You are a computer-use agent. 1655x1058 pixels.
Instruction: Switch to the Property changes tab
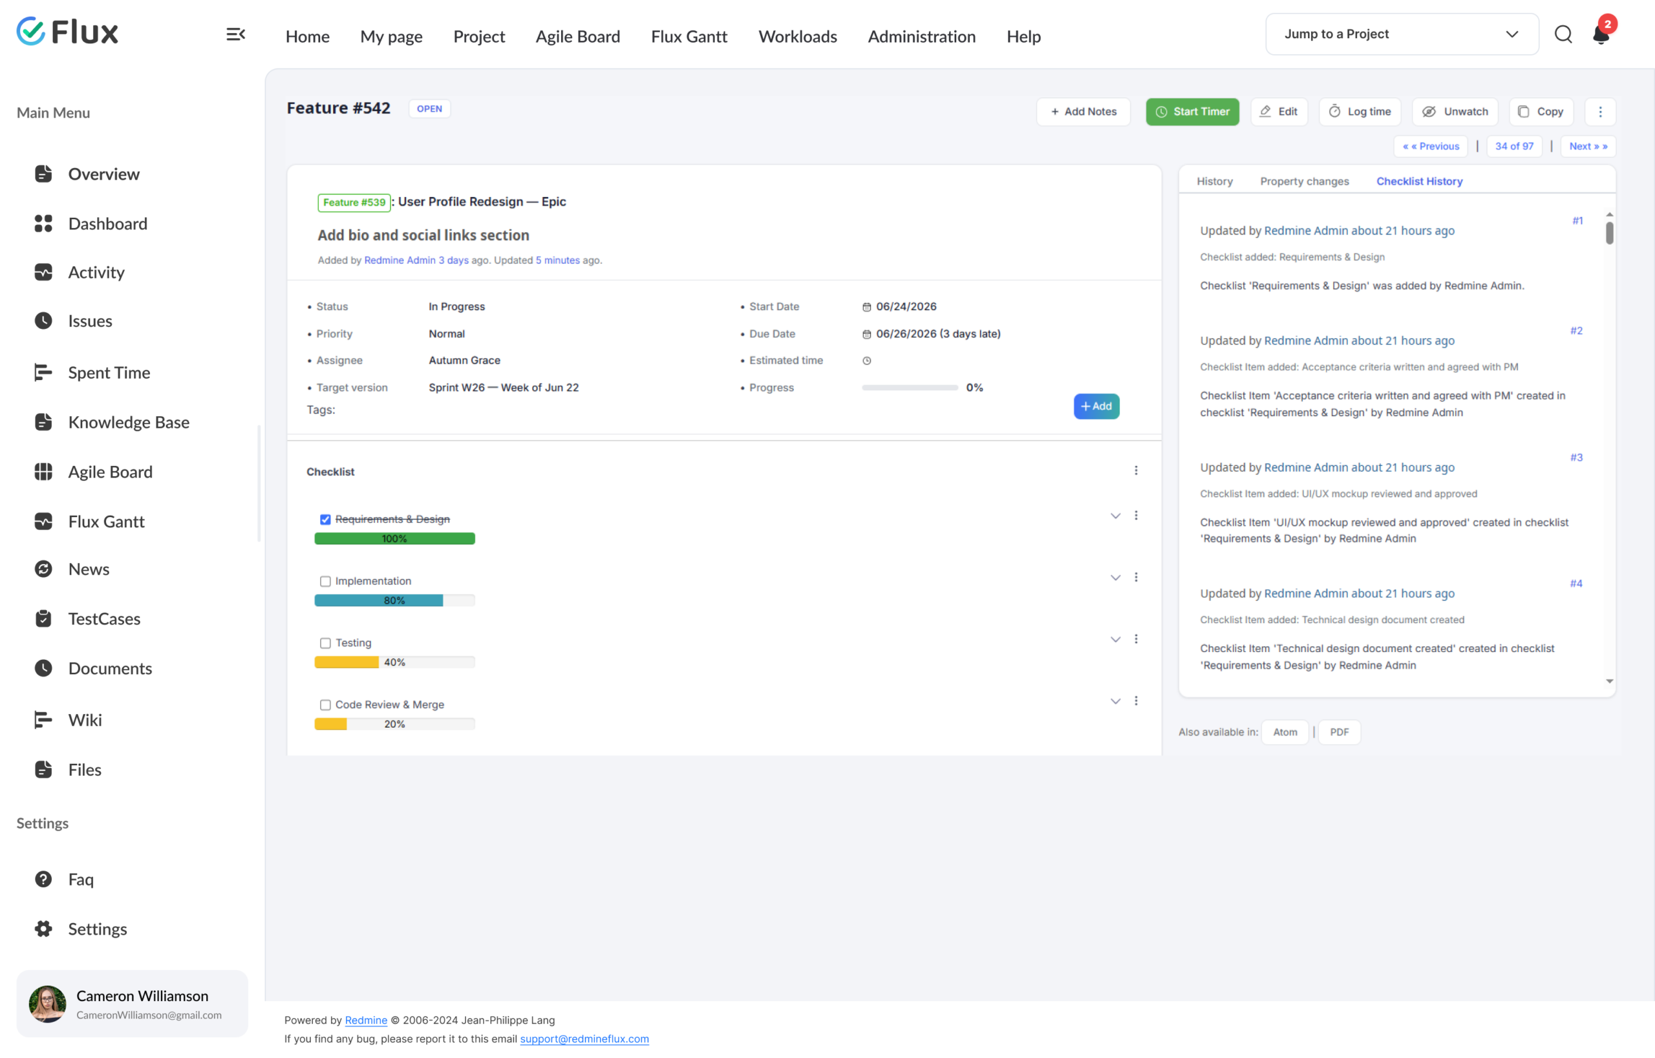click(1304, 182)
